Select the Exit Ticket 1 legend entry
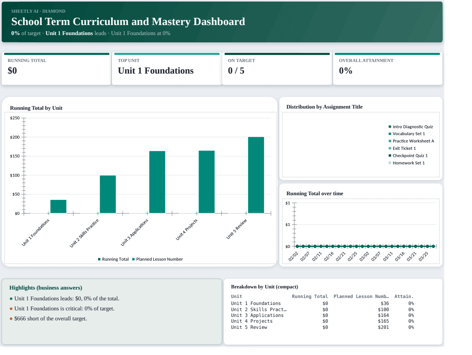Screen dimensions: 472x355 click(402, 148)
